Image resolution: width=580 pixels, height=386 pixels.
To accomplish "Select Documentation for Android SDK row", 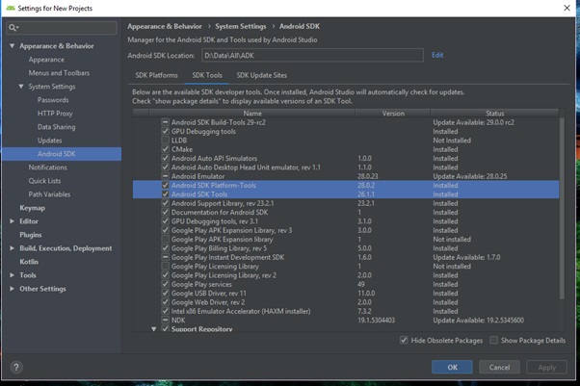I will tap(346, 212).
